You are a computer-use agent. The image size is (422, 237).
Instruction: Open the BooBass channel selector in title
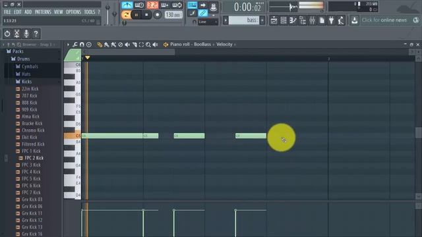(202, 44)
